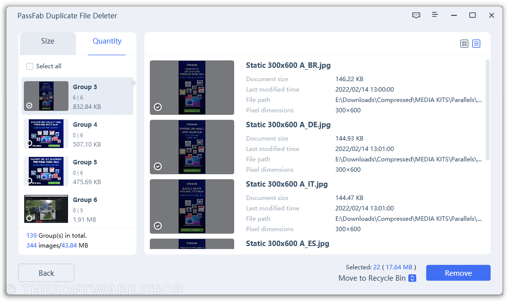Click the Remove button
Viewport: 509px width, 301px height.
(458, 273)
